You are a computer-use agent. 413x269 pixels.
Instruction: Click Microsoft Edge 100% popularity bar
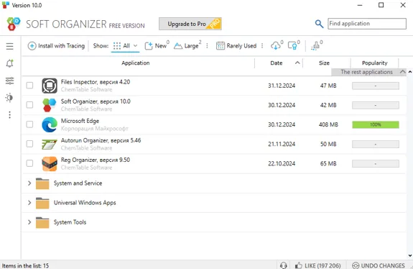pos(376,124)
